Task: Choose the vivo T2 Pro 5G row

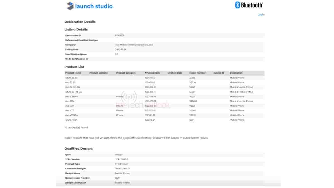Action: (x=72, y=87)
